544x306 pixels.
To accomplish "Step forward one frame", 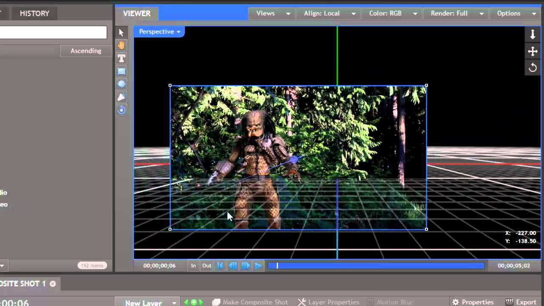I will tap(246, 266).
